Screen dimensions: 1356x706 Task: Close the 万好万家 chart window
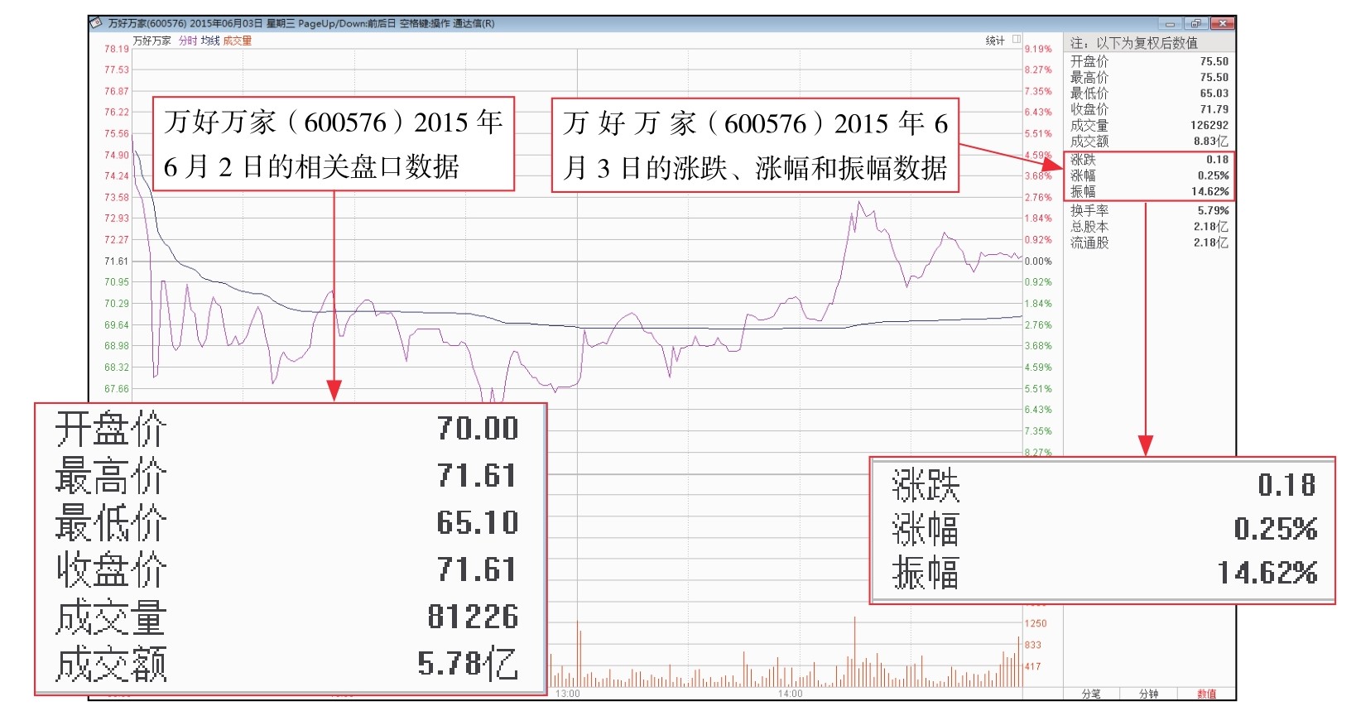pyautogui.click(x=1223, y=24)
